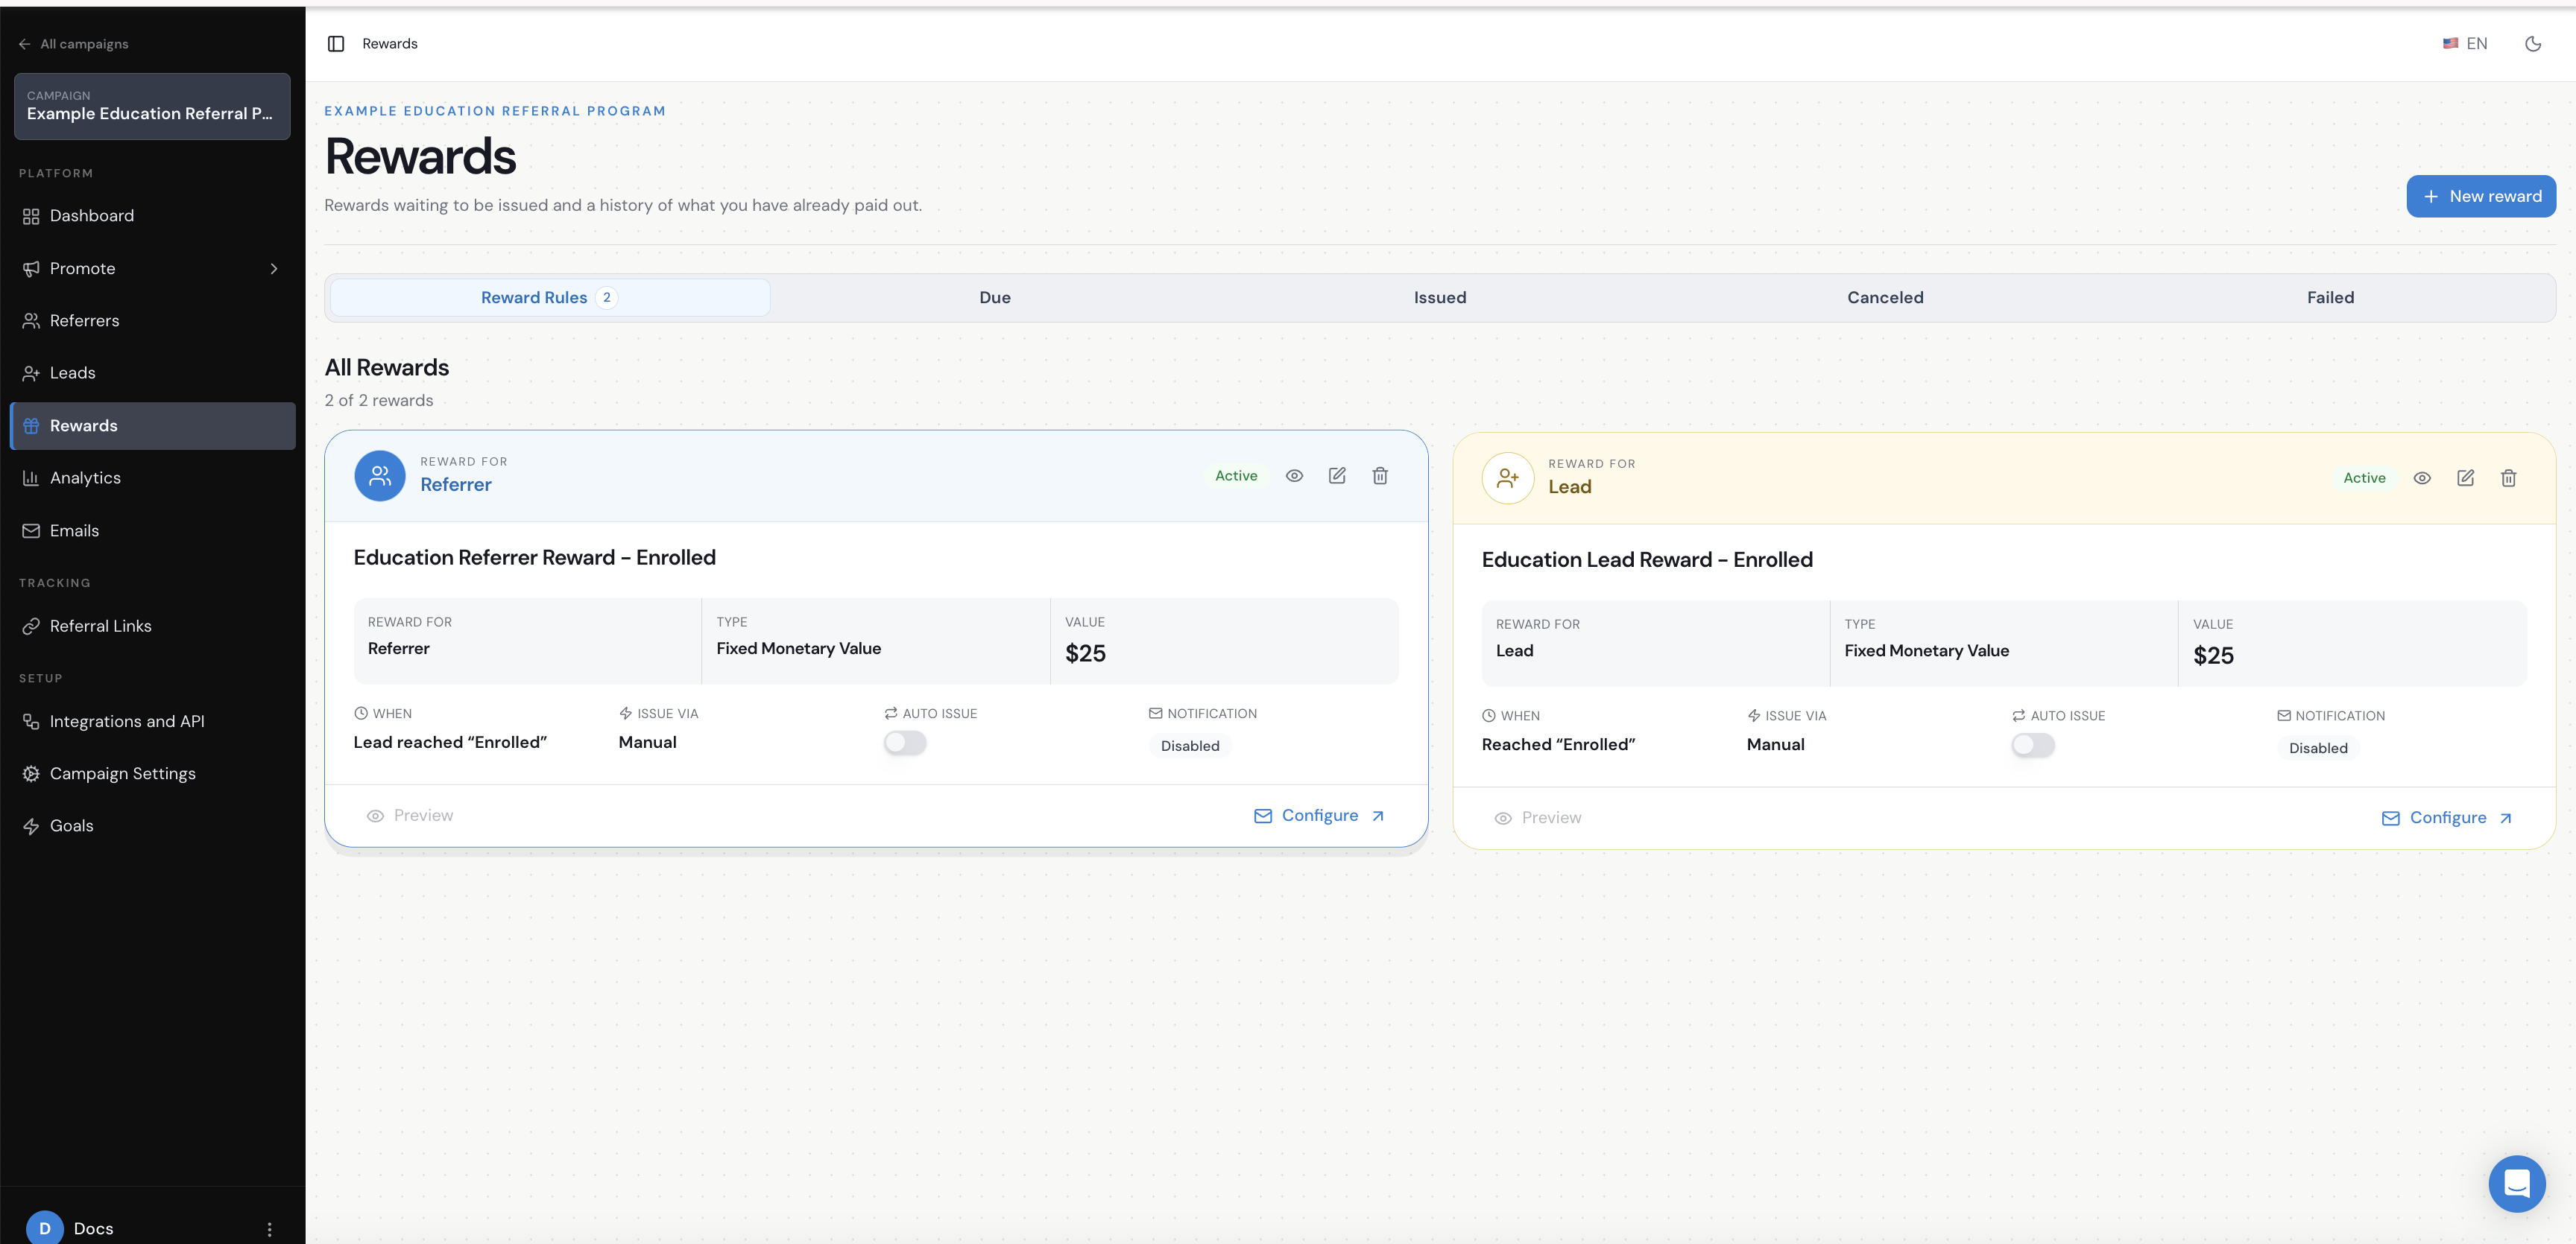Edit the Referrer reward rule
Image resolution: width=2576 pixels, height=1244 pixels.
(x=1337, y=475)
